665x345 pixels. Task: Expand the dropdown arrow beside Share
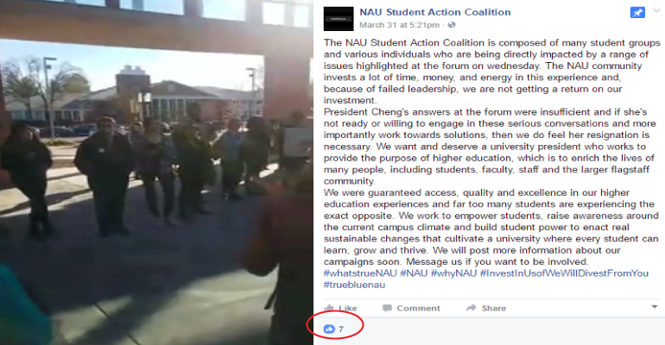pyautogui.click(x=654, y=307)
